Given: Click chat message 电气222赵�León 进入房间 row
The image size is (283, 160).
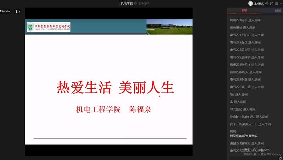Looking at the screenshot, I should pyautogui.click(x=245, y=42).
